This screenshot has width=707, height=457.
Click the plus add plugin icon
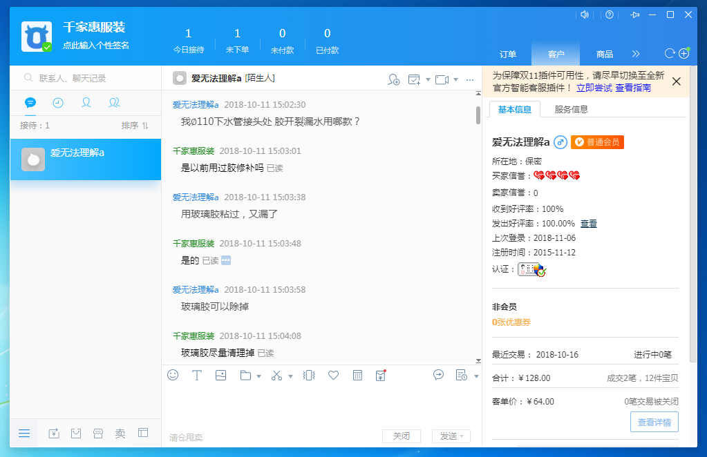[x=684, y=54]
